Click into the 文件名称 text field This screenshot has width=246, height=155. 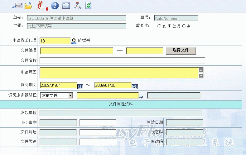122,60
